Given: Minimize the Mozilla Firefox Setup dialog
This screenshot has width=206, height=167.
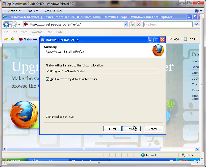Looking at the screenshot, I should pos(150,40).
